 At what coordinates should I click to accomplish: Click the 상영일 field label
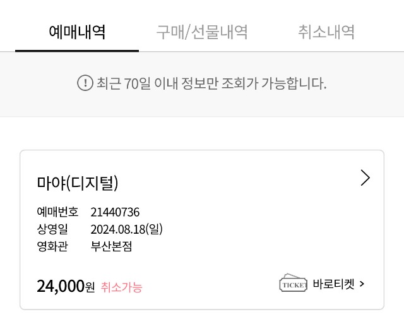[52, 229]
